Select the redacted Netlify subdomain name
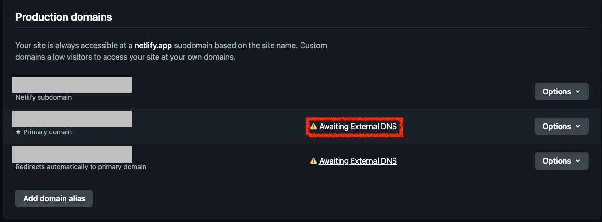The image size is (602, 222). pos(72,85)
